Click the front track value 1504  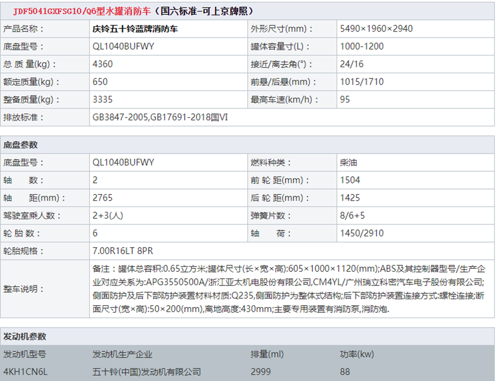point(350,181)
